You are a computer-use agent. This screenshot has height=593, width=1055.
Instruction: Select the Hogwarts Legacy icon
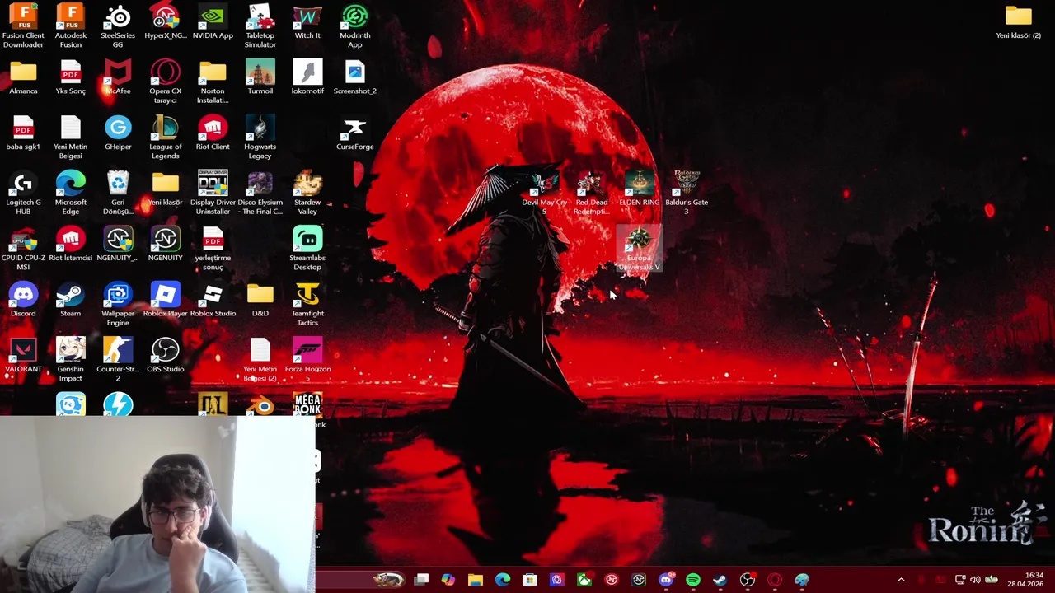tap(260, 138)
